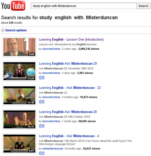This screenshot has height=156, width=151.
Task: Open Learning English - Ask Misterduncan - 22 title
Action: coord(70,88)
